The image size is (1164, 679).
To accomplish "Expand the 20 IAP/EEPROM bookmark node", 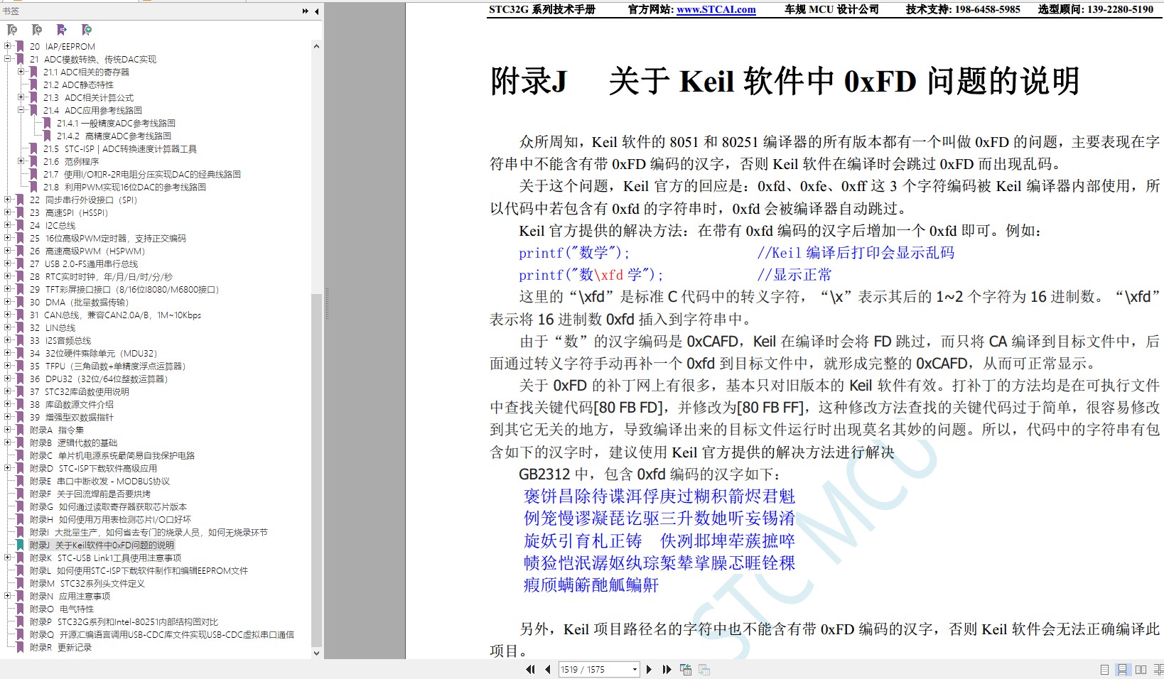I will pos(9,46).
